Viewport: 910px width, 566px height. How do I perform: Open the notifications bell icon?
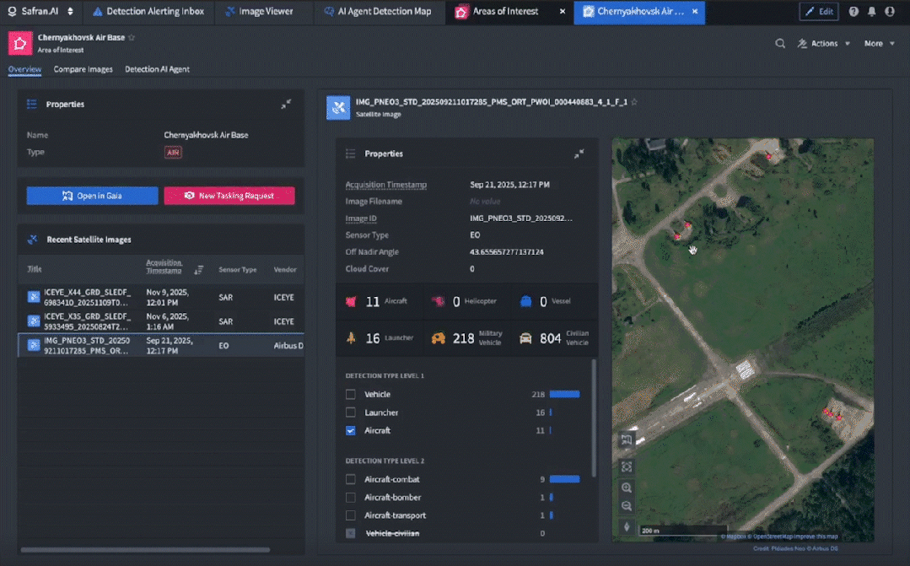click(872, 11)
